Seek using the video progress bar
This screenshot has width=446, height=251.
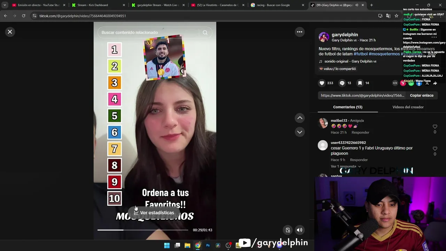[143, 230]
